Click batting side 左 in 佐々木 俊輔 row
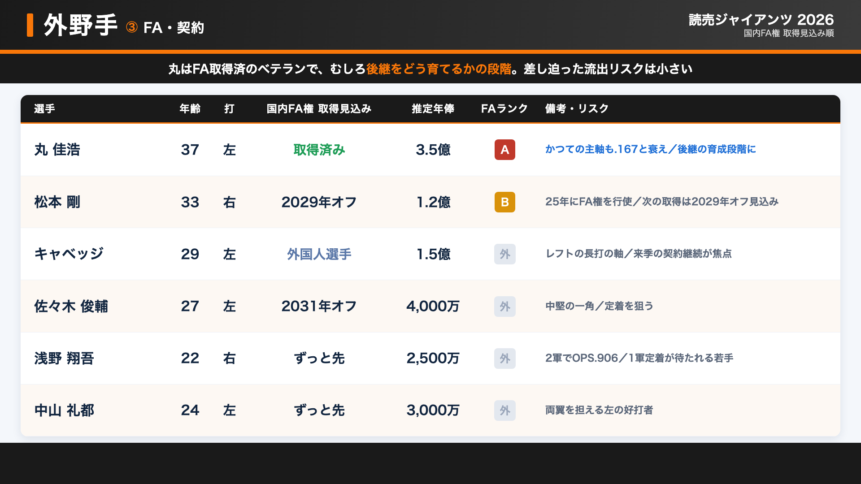The height and width of the screenshot is (484, 861). point(229,307)
